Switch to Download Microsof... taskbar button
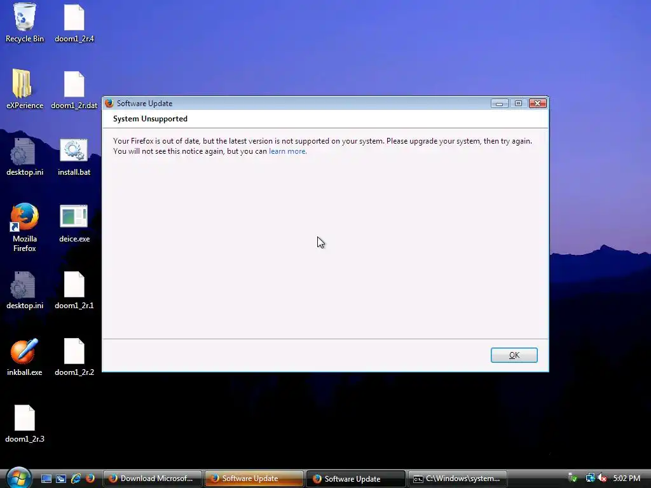Screen dimensions: 651x488 [x=153, y=478]
